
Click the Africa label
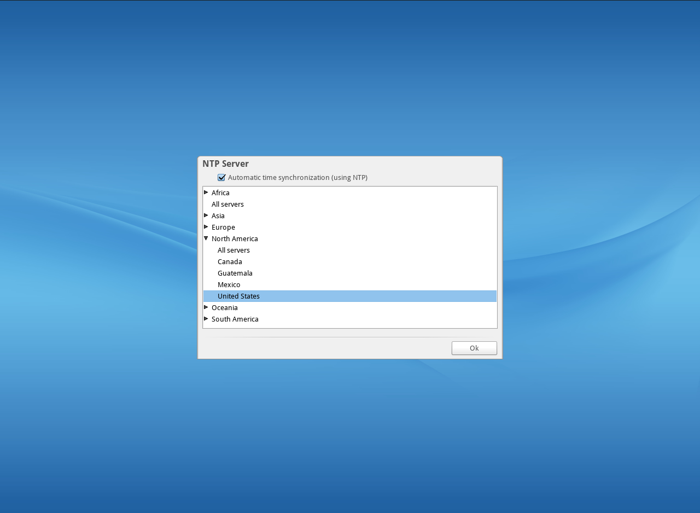[x=220, y=193]
